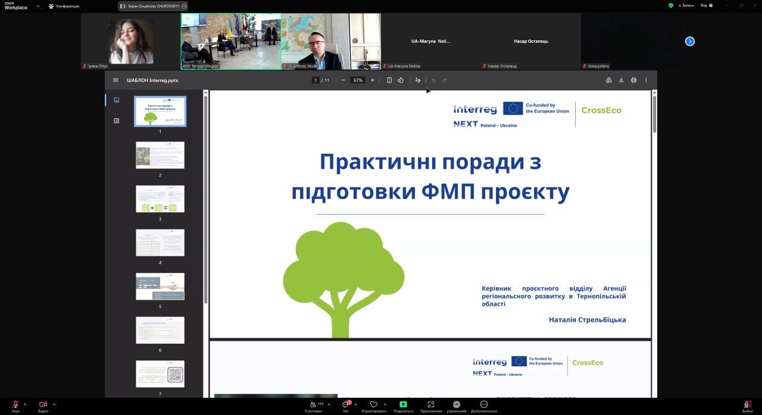
Task: Toggle the Участники participants panel
Action: click(x=313, y=405)
